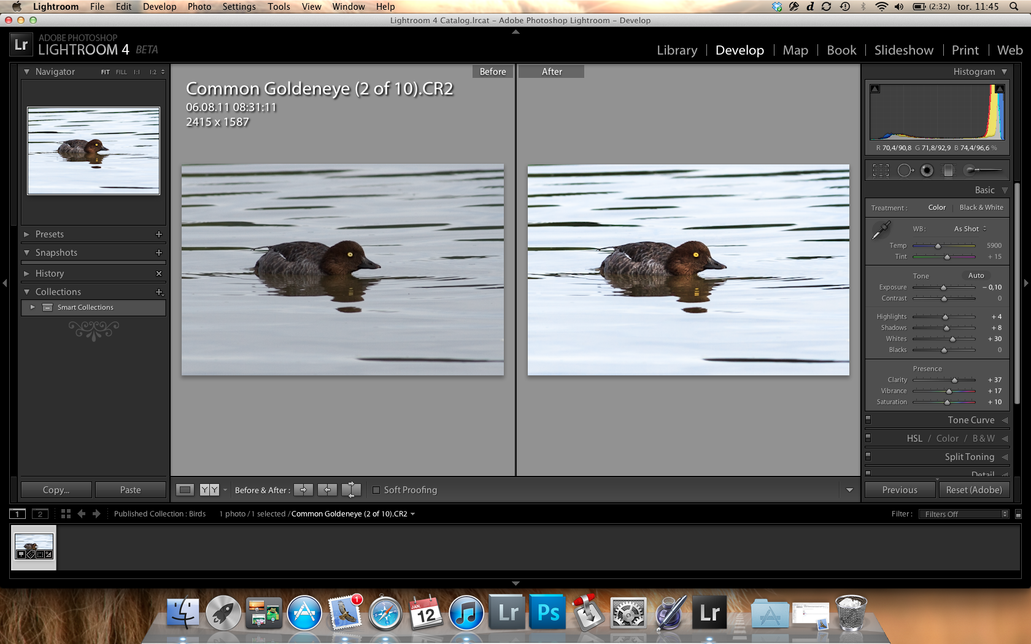Image resolution: width=1031 pixels, height=644 pixels.
Task: Click the Before/After YY view button
Action: [209, 489]
